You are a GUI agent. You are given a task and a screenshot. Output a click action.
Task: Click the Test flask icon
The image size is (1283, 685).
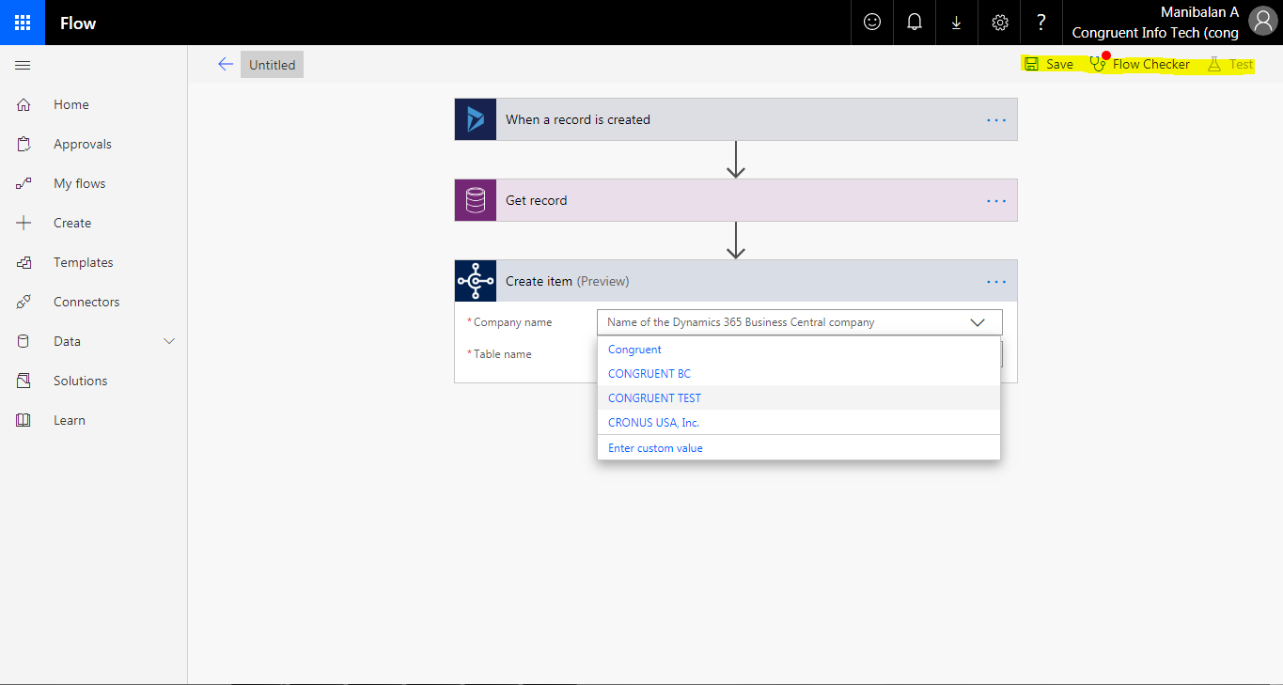(x=1213, y=64)
